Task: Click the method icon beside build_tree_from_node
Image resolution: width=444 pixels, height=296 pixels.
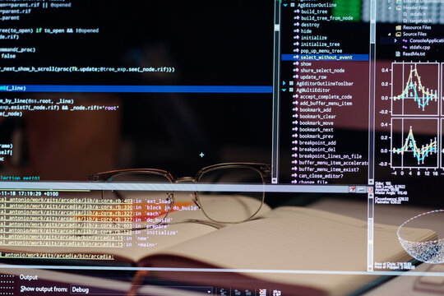Action: coord(297,18)
